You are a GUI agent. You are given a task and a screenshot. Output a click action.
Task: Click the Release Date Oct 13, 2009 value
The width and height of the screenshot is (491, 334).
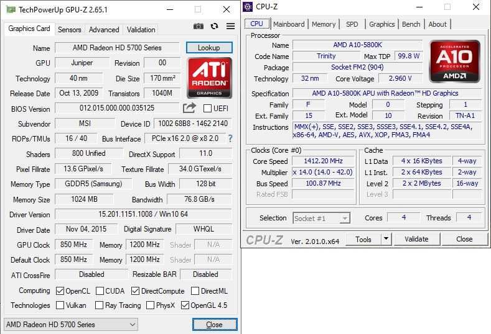pyautogui.click(x=79, y=93)
